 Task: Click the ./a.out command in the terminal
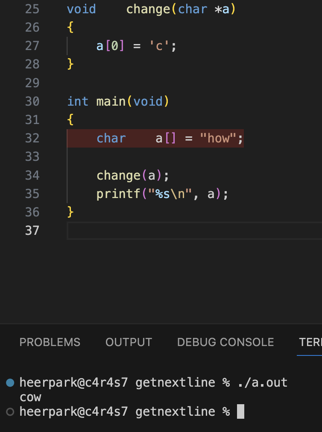pos(263,383)
